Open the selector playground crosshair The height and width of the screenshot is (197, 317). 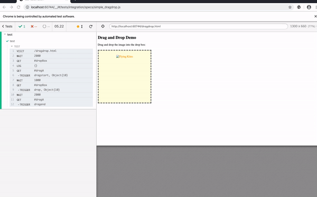coord(102,26)
